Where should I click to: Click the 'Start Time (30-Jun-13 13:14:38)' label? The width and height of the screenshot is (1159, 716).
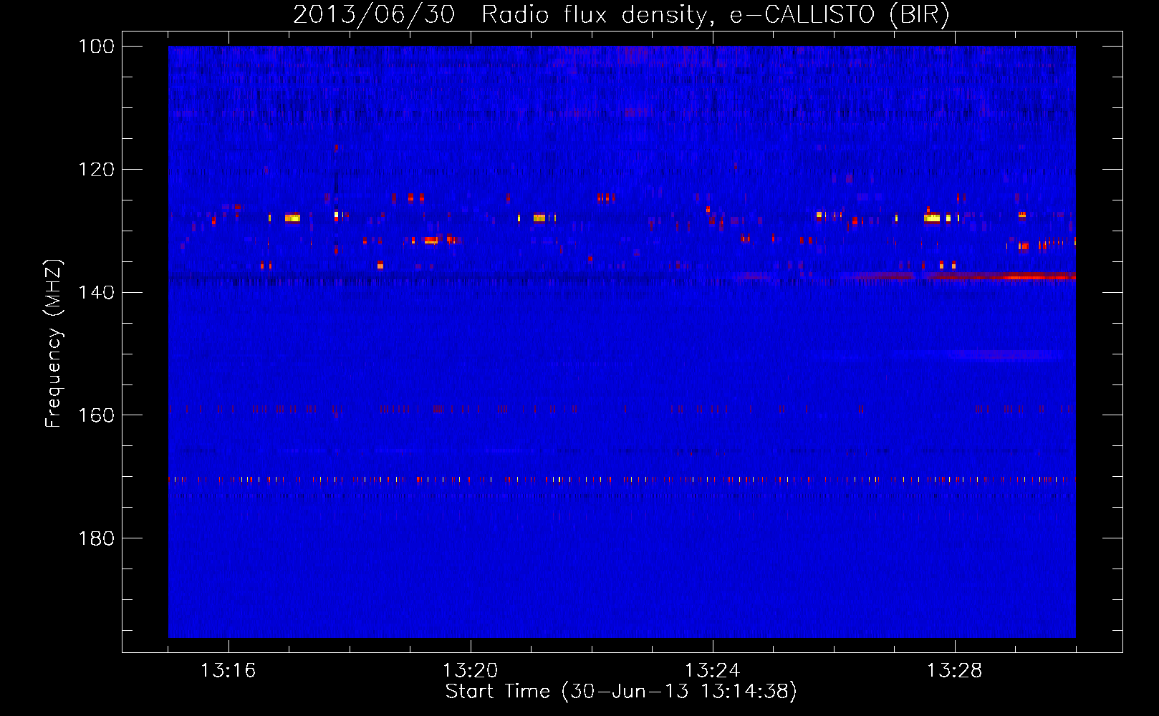coord(621,692)
